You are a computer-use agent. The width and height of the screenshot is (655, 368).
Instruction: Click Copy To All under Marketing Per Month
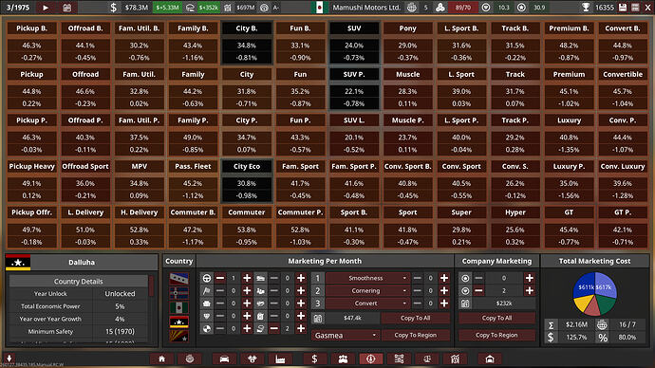tap(415, 318)
